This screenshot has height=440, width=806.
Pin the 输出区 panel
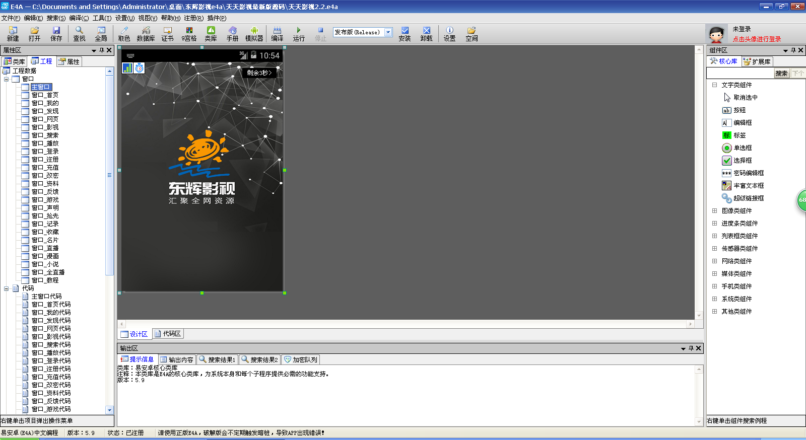pyautogui.click(x=691, y=348)
